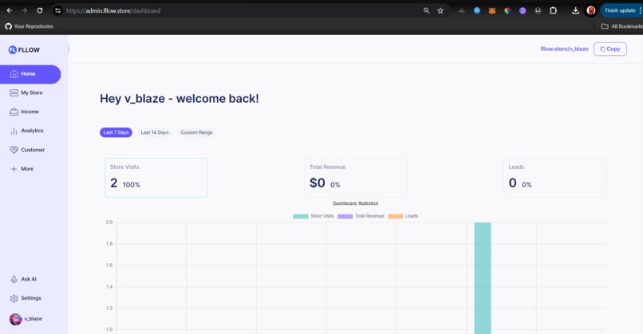Choose the Custom Range filter
643x334 pixels.
[x=197, y=132]
